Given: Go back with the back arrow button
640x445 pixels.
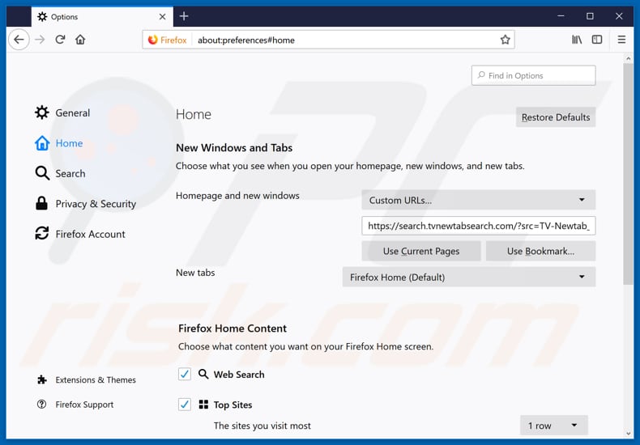Looking at the screenshot, I should click(19, 40).
